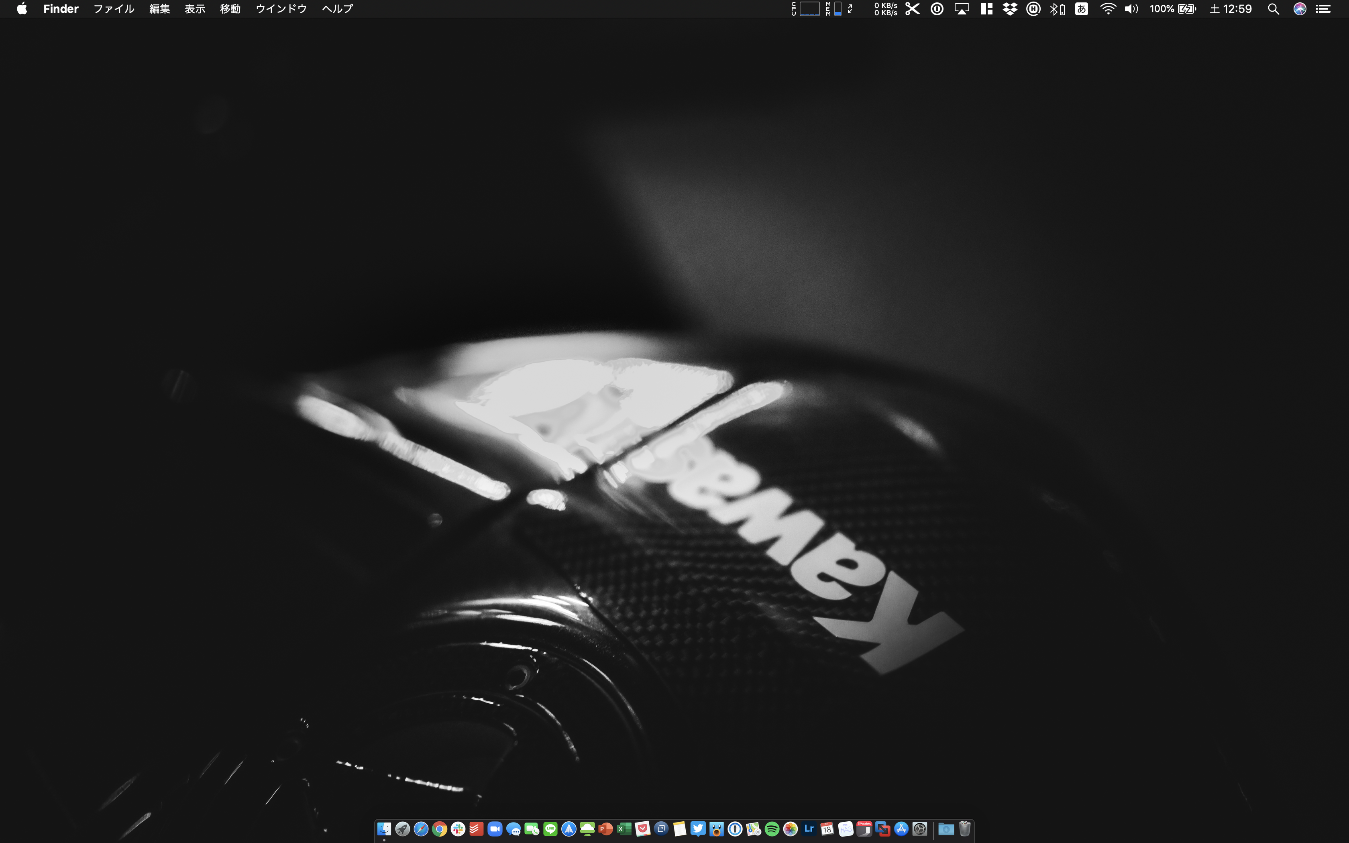
Task: Open dark blue screen-capture app in Dock
Action: [x=661, y=829]
